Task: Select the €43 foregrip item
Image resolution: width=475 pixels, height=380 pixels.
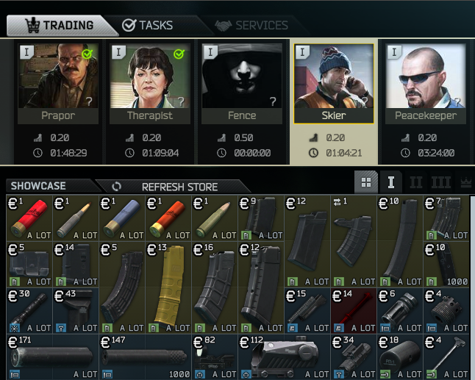Action: (76, 311)
